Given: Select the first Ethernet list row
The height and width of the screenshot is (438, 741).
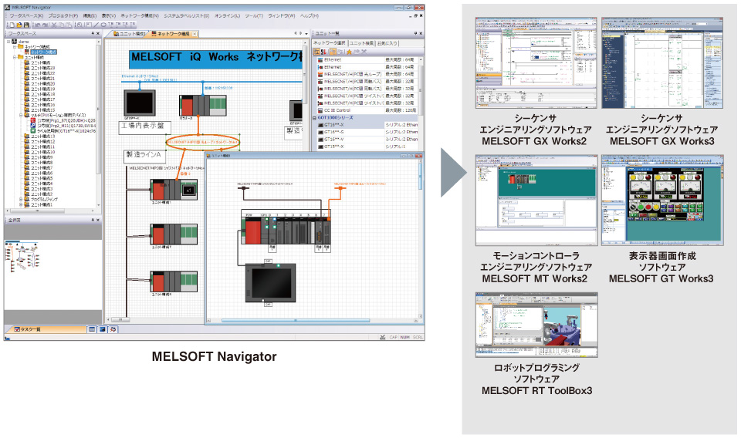Looking at the screenshot, I should [x=367, y=60].
